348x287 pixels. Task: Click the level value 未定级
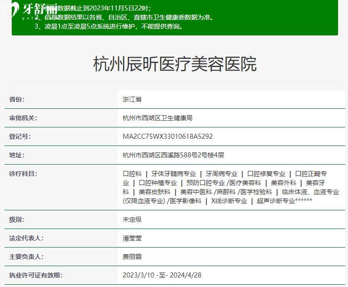pyautogui.click(x=132, y=220)
